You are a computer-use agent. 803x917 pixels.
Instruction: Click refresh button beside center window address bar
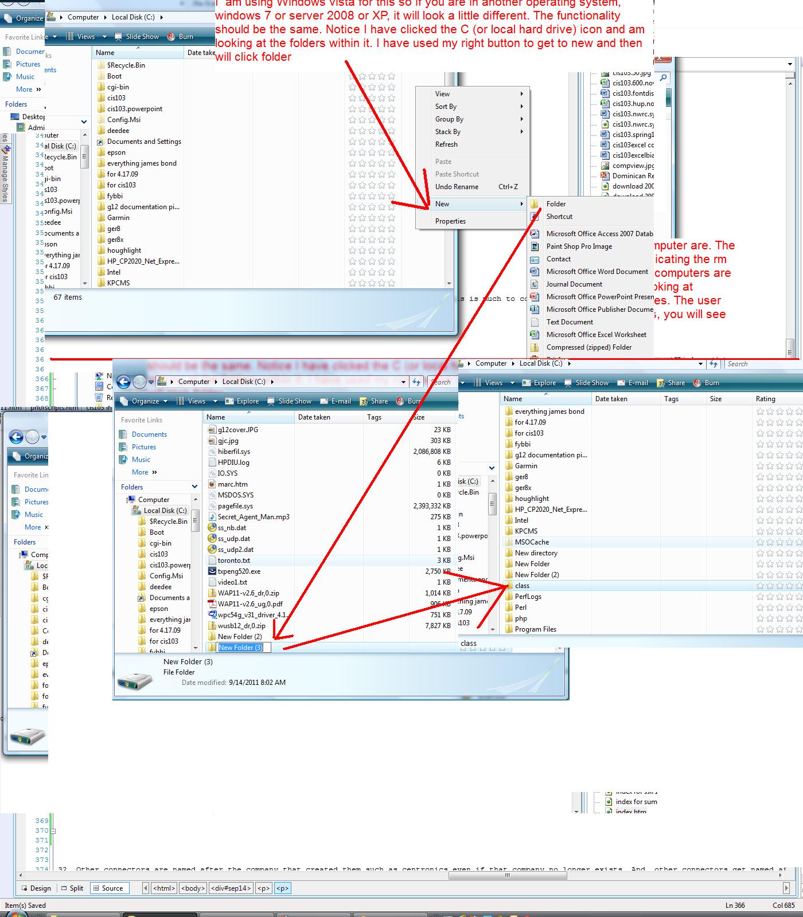point(417,382)
